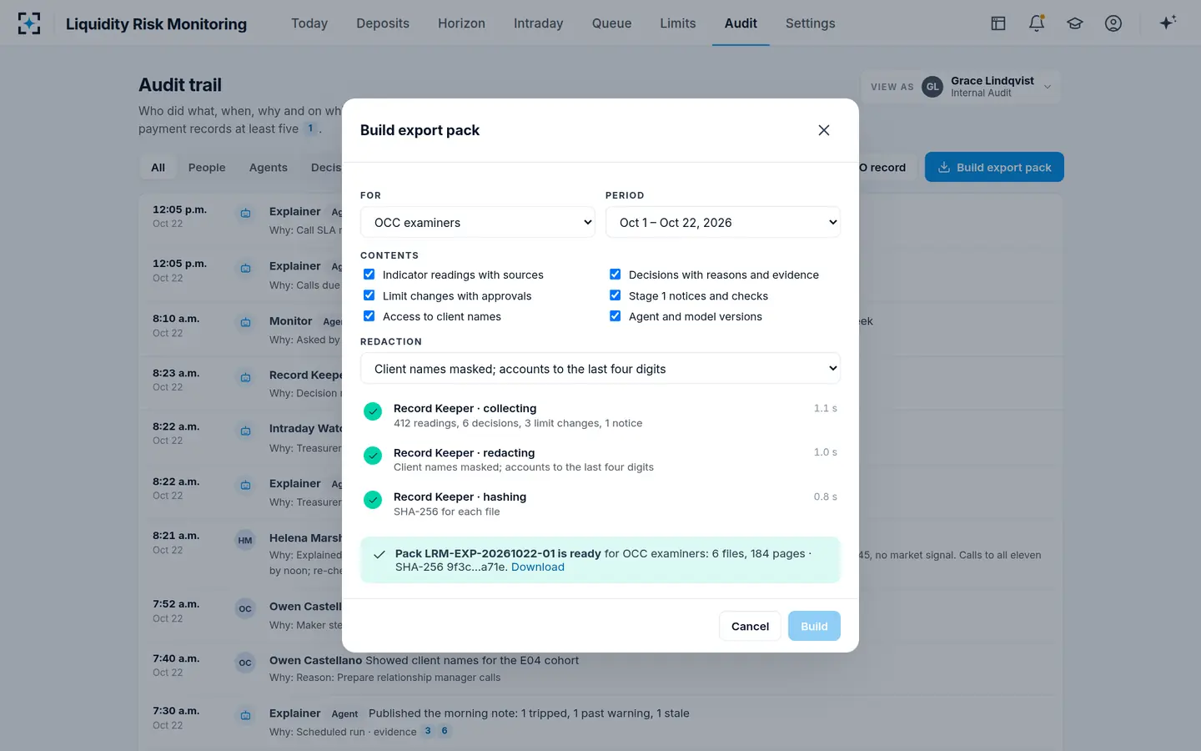Uncheck Limit changes with approvals
1201x751 pixels.
pos(369,295)
